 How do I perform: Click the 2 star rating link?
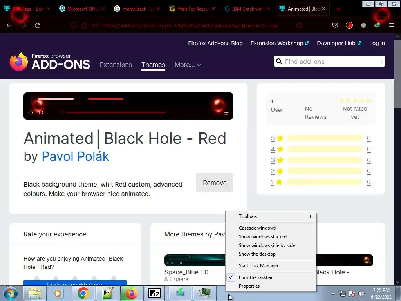(273, 171)
